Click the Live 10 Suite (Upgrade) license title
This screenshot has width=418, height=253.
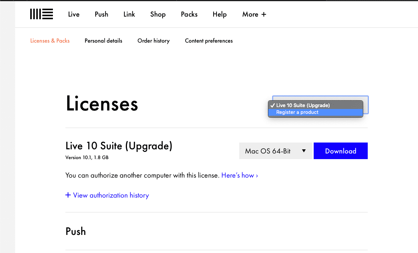(x=119, y=146)
